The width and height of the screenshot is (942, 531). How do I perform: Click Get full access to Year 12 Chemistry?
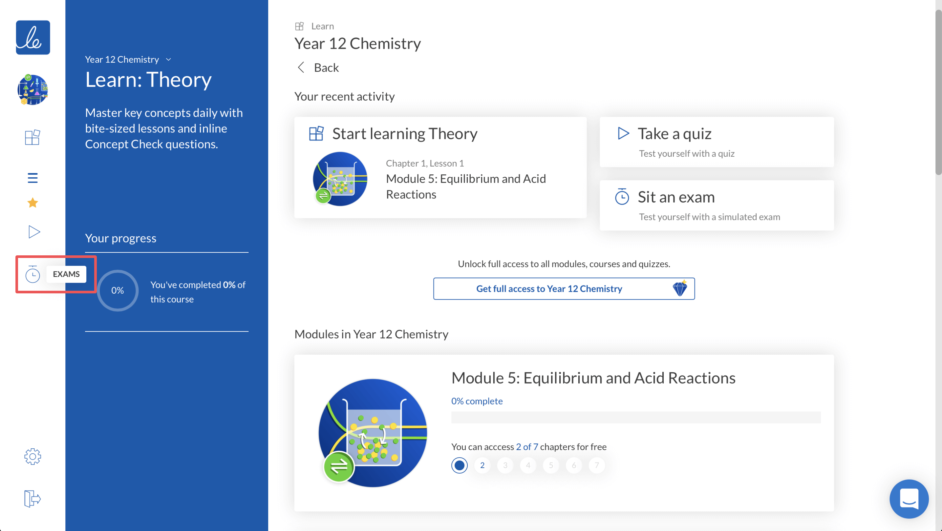click(564, 288)
